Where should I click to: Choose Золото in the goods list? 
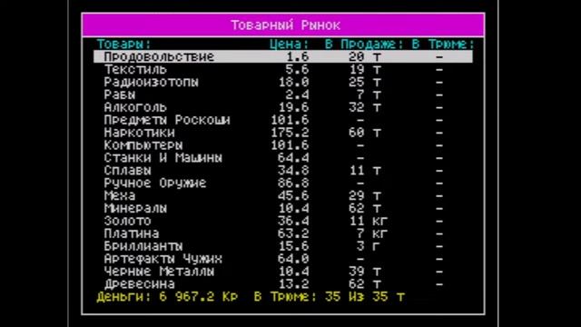[283, 221]
